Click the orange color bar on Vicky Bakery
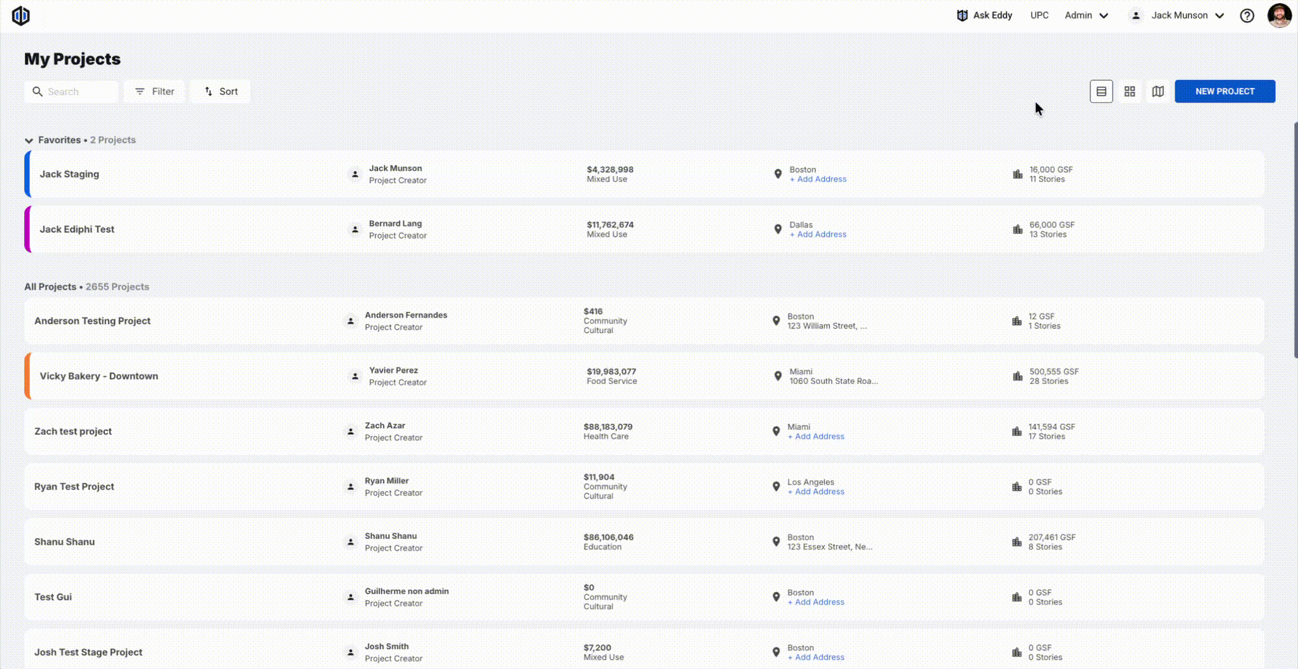 pyautogui.click(x=27, y=376)
